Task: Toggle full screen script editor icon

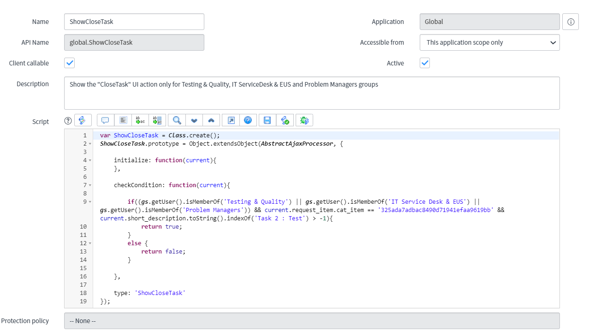Action: pos(231,120)
